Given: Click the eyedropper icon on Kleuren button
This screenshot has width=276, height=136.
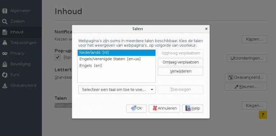Looking at the screenshot, I should pyautogui.click(x=236, y=86).
